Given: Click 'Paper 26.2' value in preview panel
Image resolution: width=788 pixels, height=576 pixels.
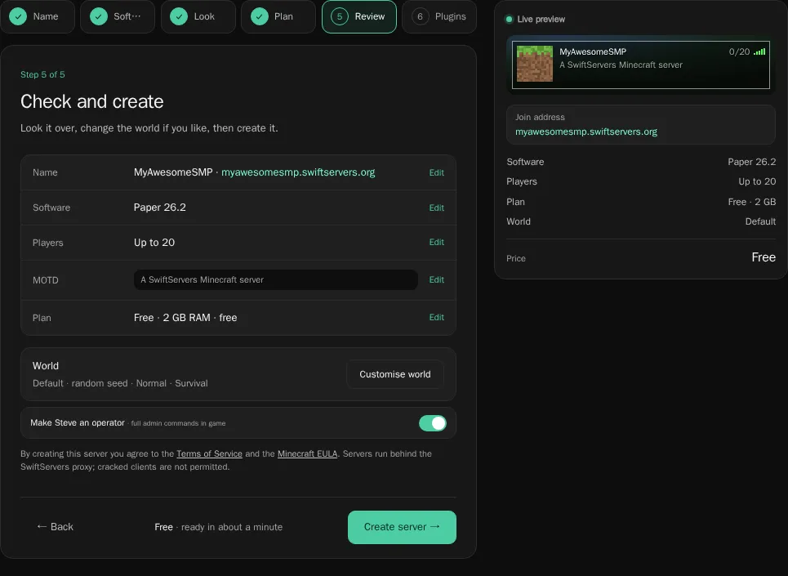Looking at the screenshot, I should pos(751,162).
